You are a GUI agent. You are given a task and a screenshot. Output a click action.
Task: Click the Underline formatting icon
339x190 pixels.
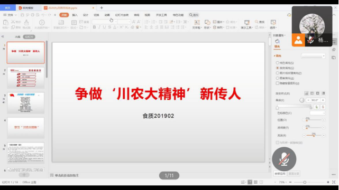tap(104, 27)
